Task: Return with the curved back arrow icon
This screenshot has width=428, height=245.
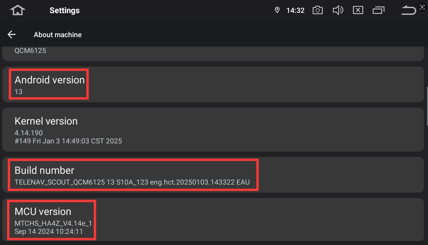Action: 408,10
